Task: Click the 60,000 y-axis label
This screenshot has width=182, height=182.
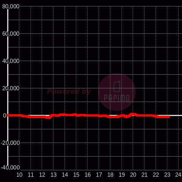Action: click(x=11, y=34)
